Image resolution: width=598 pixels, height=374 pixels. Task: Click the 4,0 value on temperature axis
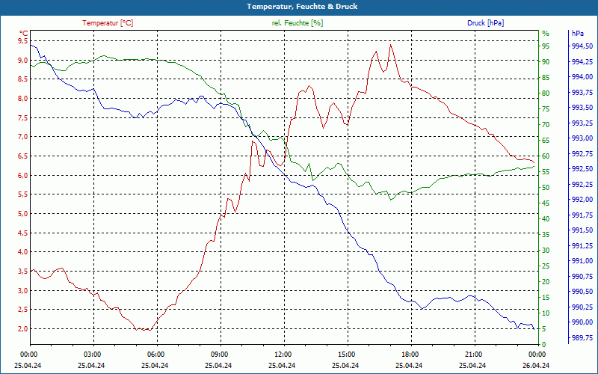tap(23, 252)
